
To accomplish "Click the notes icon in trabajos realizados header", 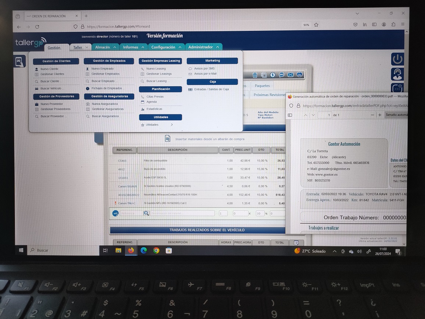I will tap(296, 242).
